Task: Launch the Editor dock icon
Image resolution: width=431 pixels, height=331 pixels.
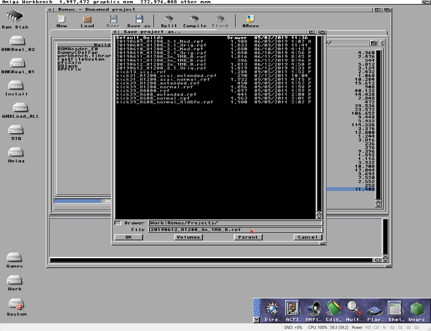Action: (x=333, y=311)
